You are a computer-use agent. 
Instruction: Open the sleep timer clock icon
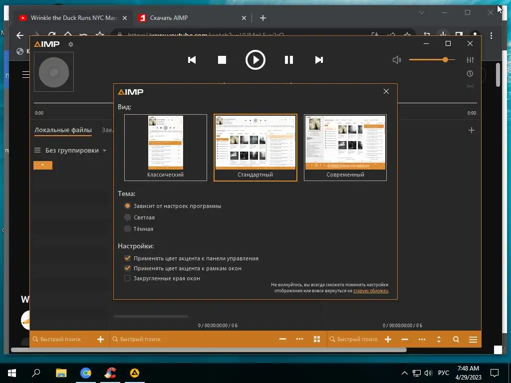pos(470,74)
